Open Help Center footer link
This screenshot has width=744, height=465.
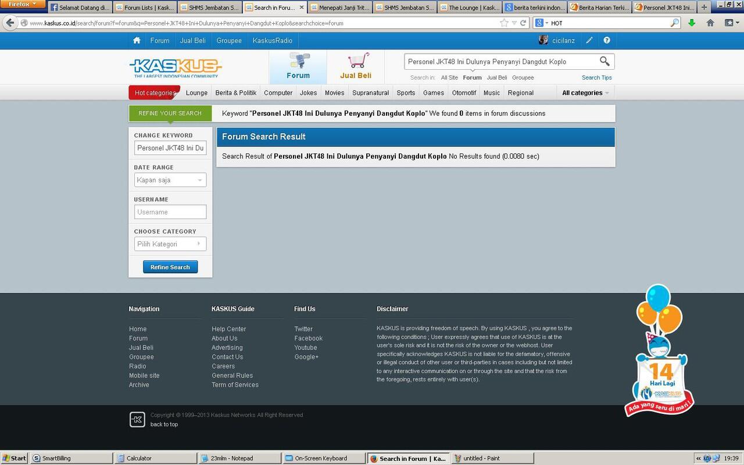pos(229,329)
